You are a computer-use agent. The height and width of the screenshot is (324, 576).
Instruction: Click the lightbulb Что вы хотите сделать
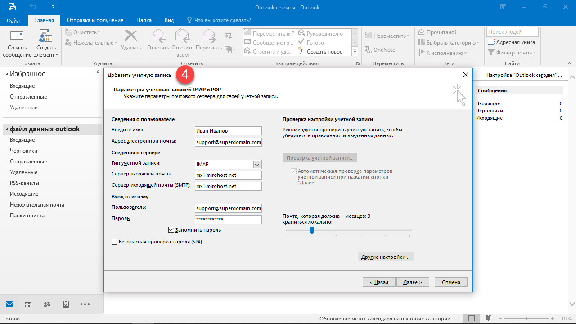click(x=190, y=20)
